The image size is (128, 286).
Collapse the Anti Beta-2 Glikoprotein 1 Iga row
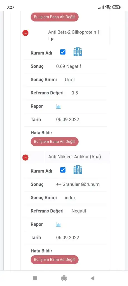coord(25,33)
